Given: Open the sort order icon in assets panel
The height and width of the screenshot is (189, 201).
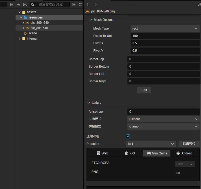Looking at the screenshot, I should coord(25,4).
